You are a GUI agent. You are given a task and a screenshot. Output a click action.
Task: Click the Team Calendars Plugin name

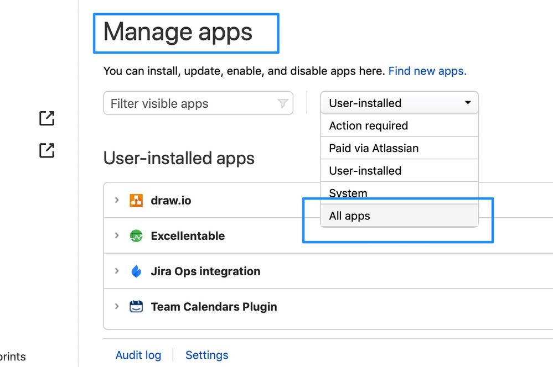coord(214,307)
